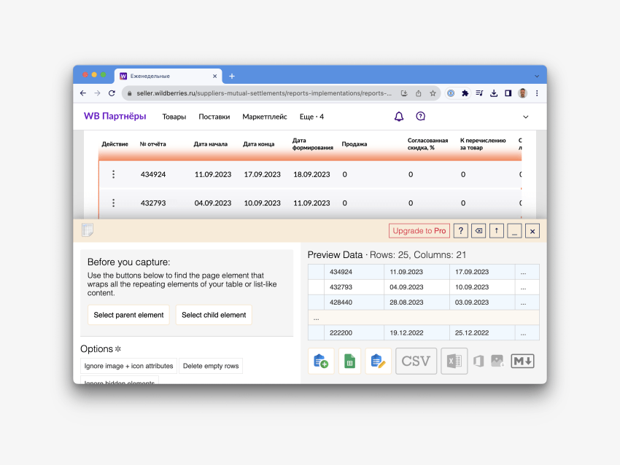Click the extension help question button
This screenshot has width=620, height=465.
point(461,231)
